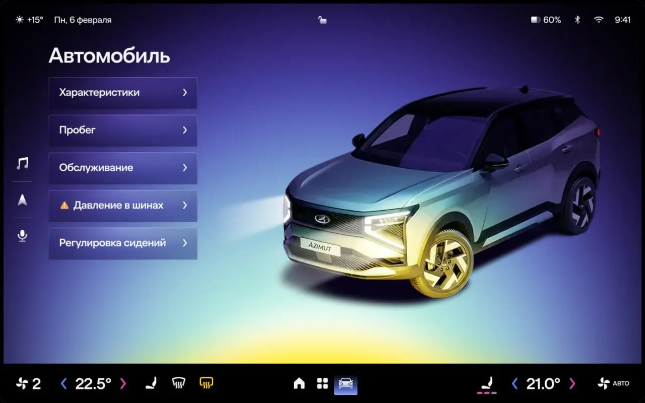Viewport: 645px width, 403px height.
Task: Decrease driver temperature below 22.5°
Action: [63, 384]
